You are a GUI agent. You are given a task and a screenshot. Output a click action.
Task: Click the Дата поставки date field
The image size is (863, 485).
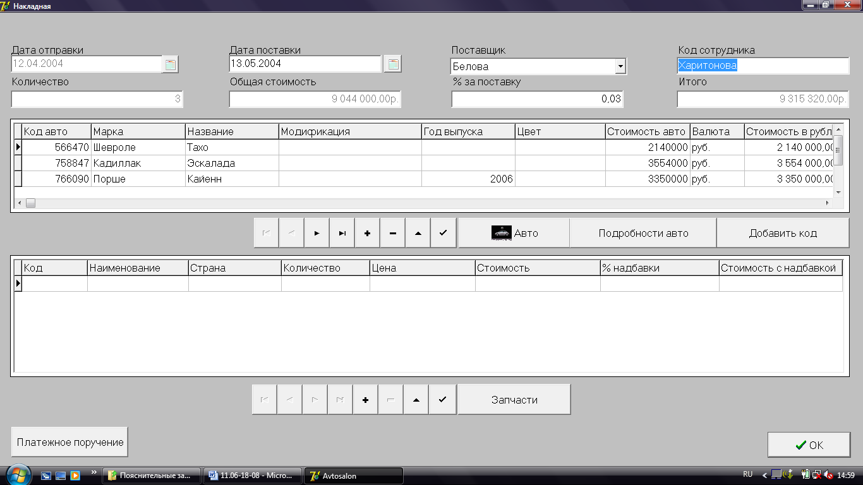[x=305, y=64]
